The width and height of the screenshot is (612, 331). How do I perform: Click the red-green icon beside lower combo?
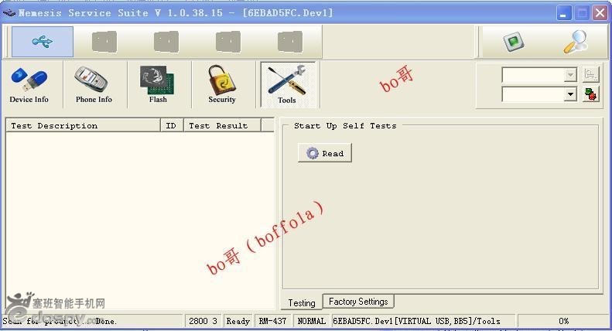click(590, 94)
